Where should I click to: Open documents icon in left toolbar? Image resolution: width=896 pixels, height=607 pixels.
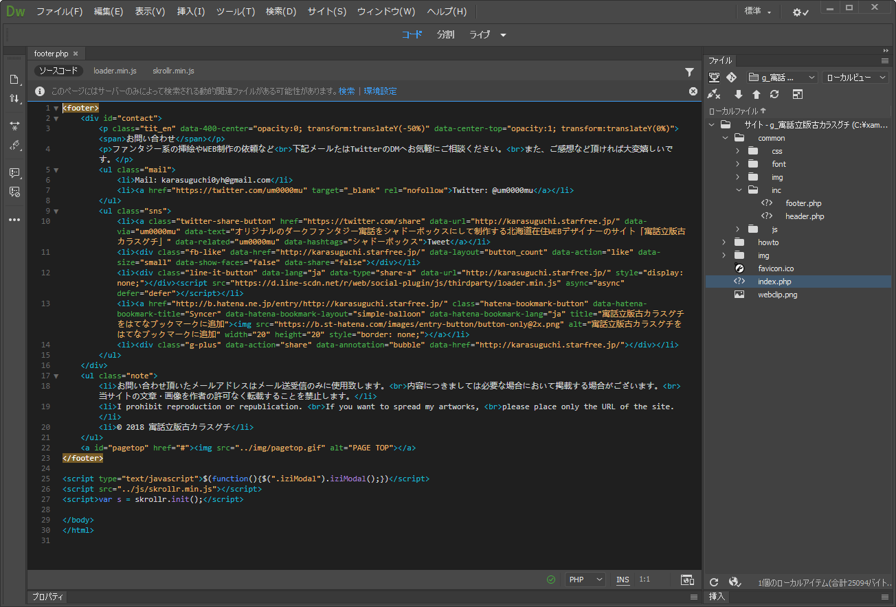coord(14,80)
